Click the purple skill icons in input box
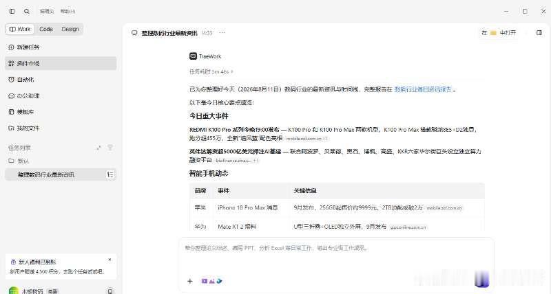The width and height of the screenshot is (551, 294). pyautogui.click(x=211, y=281)
